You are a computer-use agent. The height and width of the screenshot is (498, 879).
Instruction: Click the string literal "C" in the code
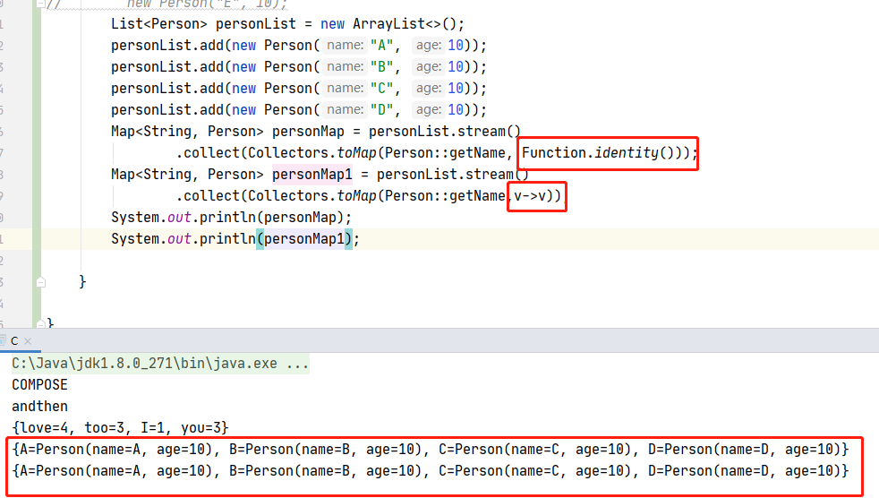pyautogui.click(x=380, y=89)
